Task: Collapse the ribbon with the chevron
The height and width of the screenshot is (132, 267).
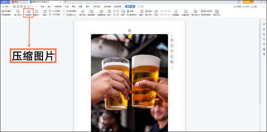Action: click(264, 6)
